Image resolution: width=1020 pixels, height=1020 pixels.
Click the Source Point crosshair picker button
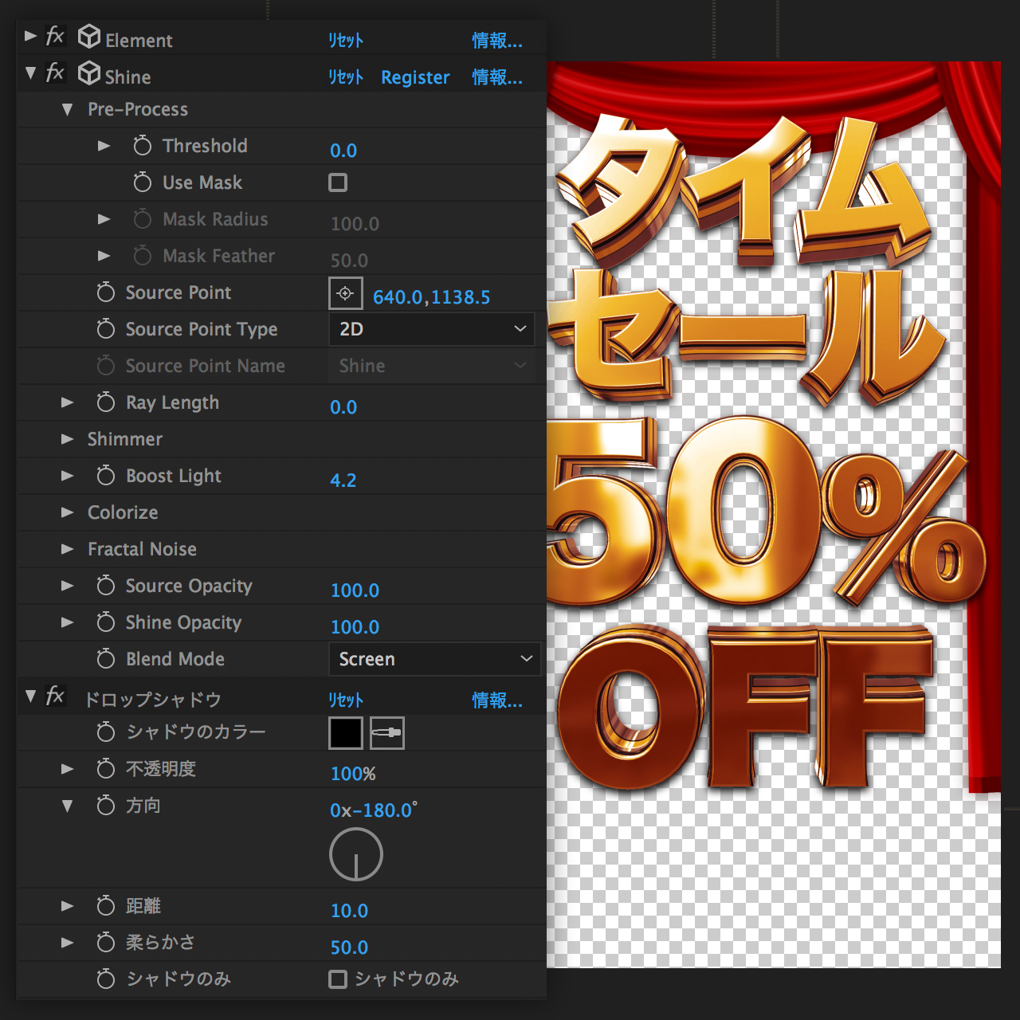[x=345, y=293]
